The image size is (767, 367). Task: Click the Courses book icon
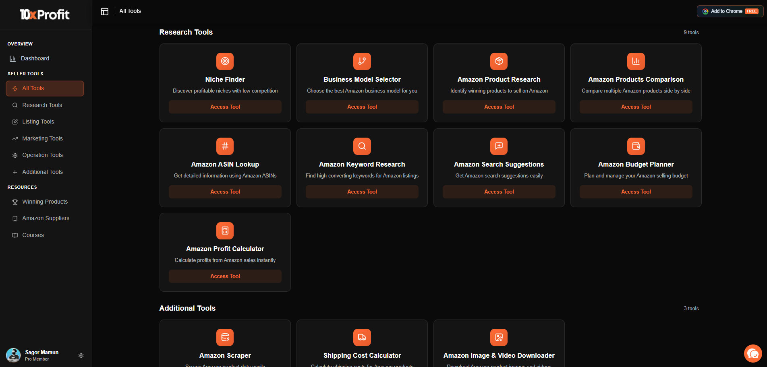point(15,235)
